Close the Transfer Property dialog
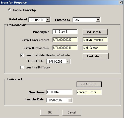This screenshot has width=124, height=118. pos(121,3)
